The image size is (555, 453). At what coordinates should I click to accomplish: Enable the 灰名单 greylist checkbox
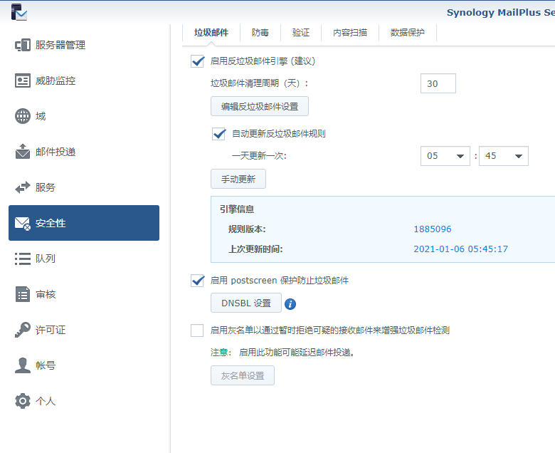197,330
